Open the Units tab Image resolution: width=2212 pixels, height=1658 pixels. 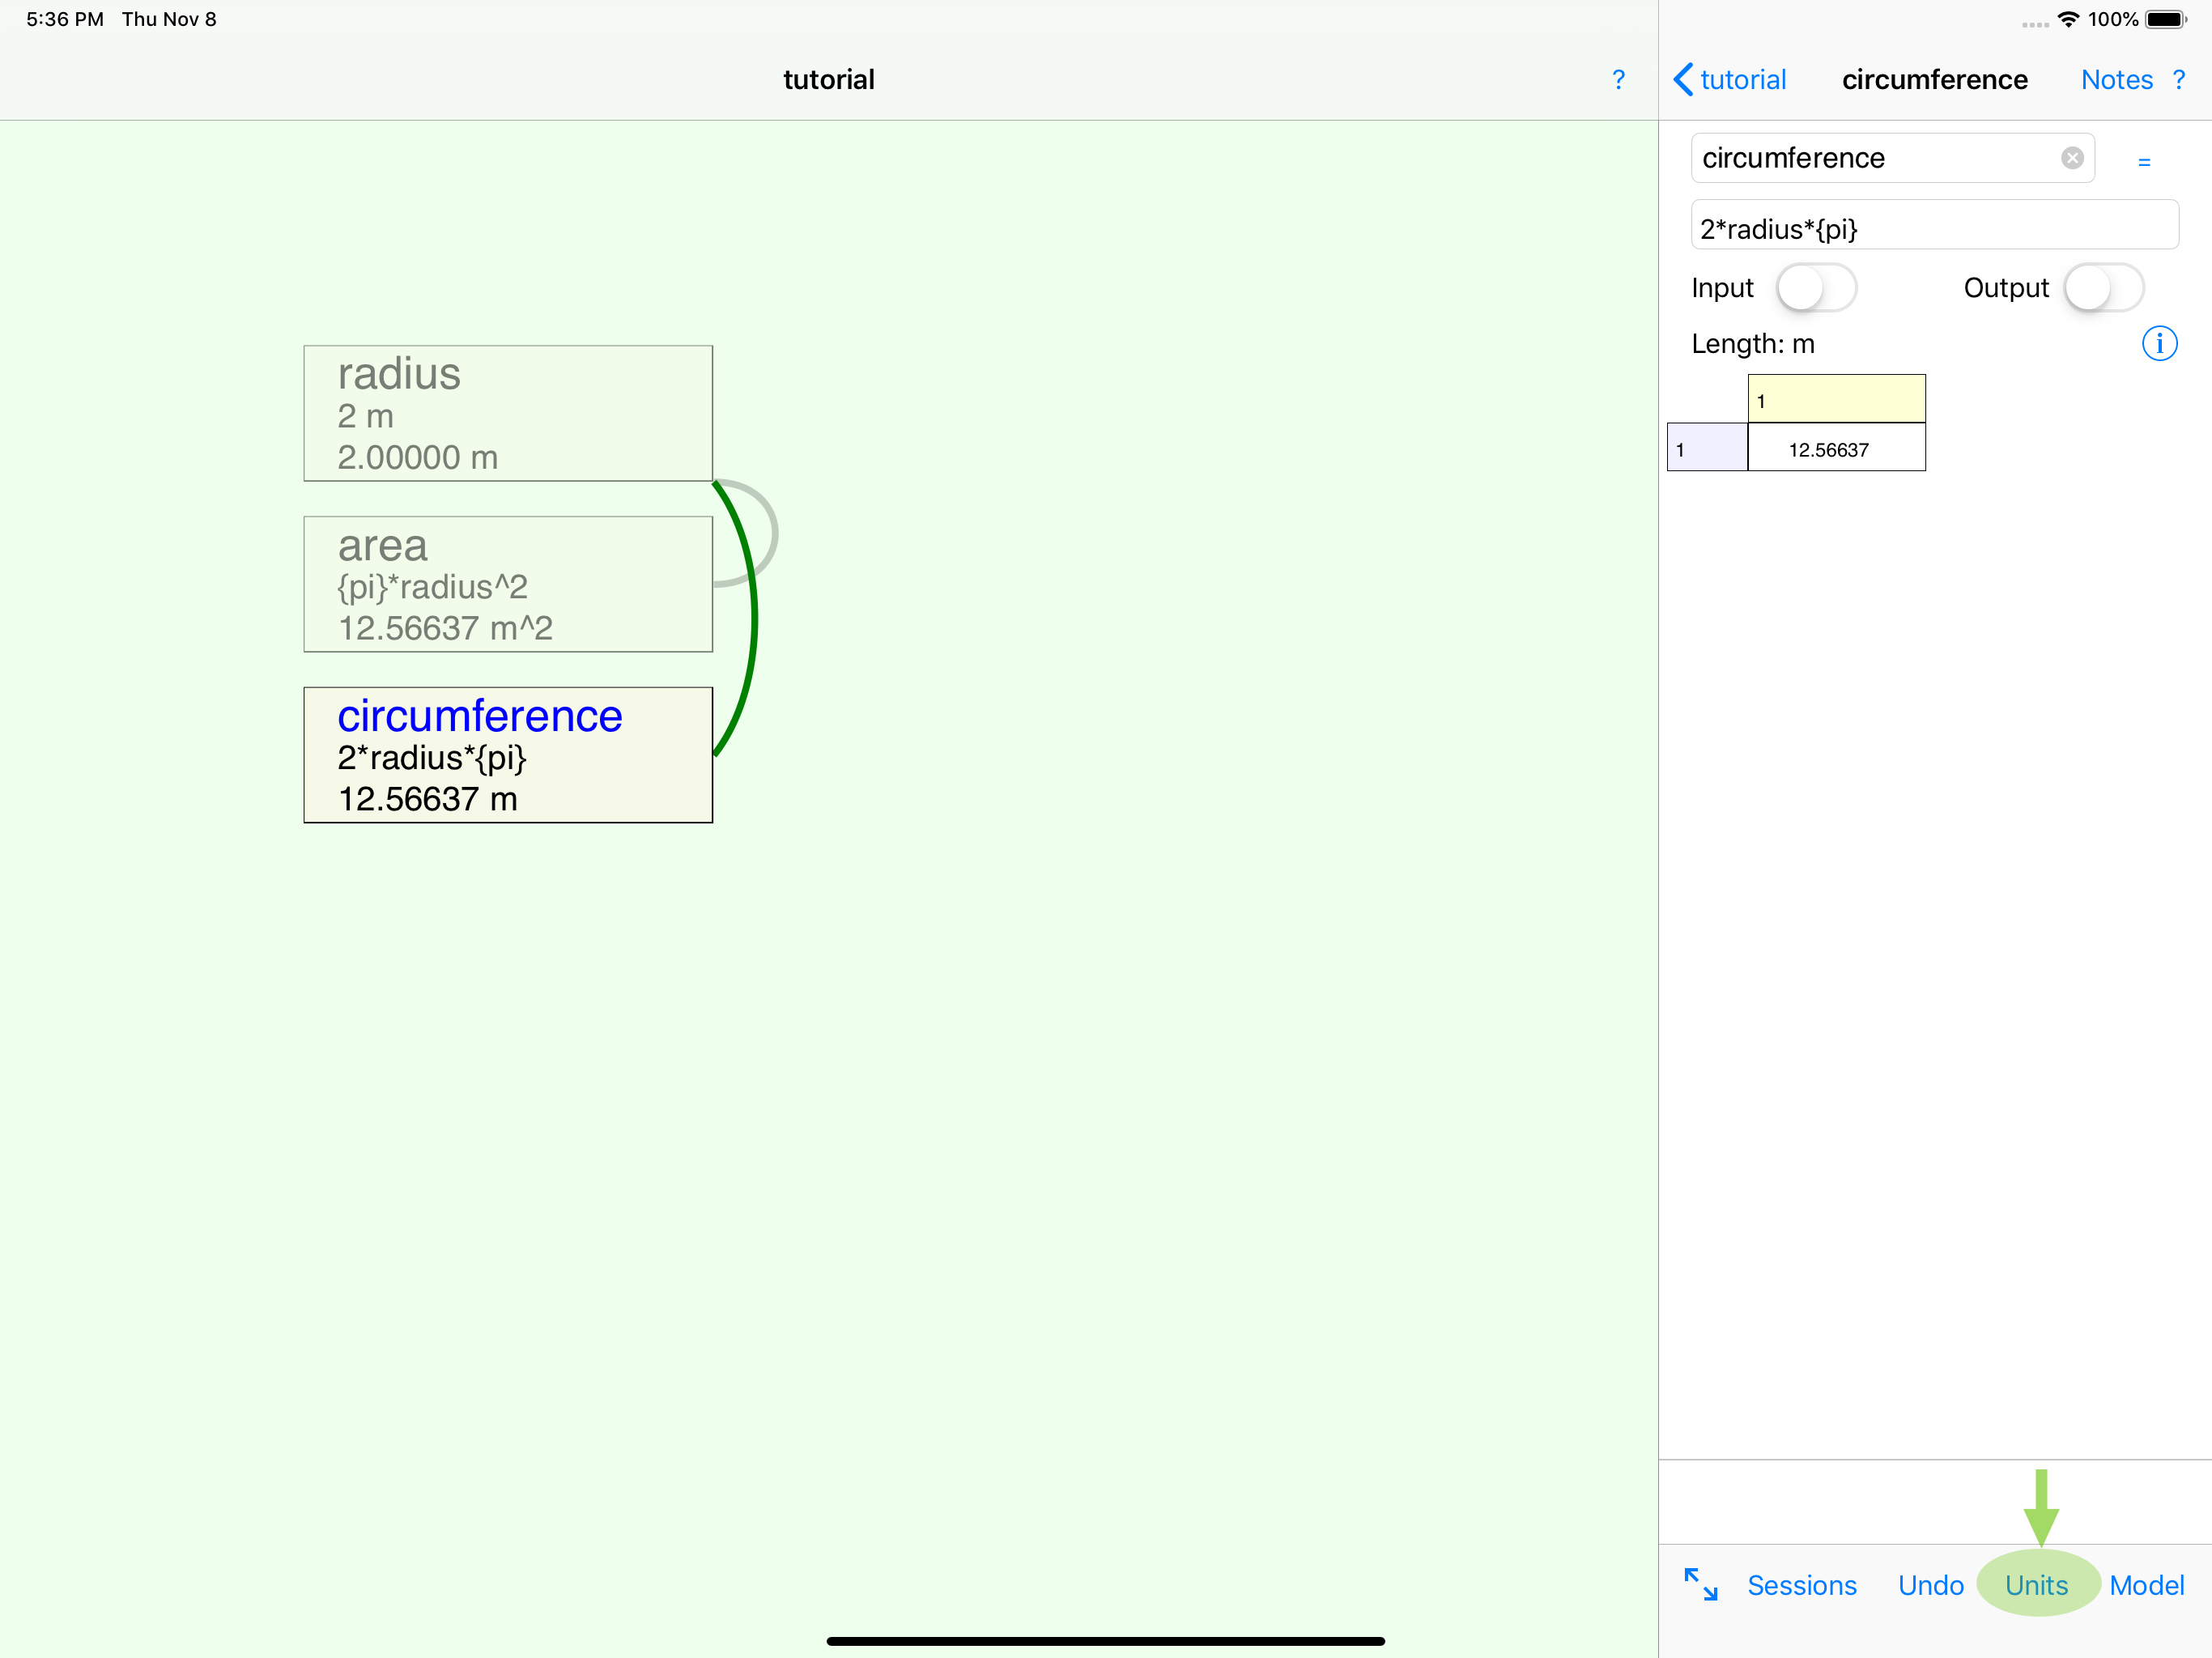[2036, 1585]
